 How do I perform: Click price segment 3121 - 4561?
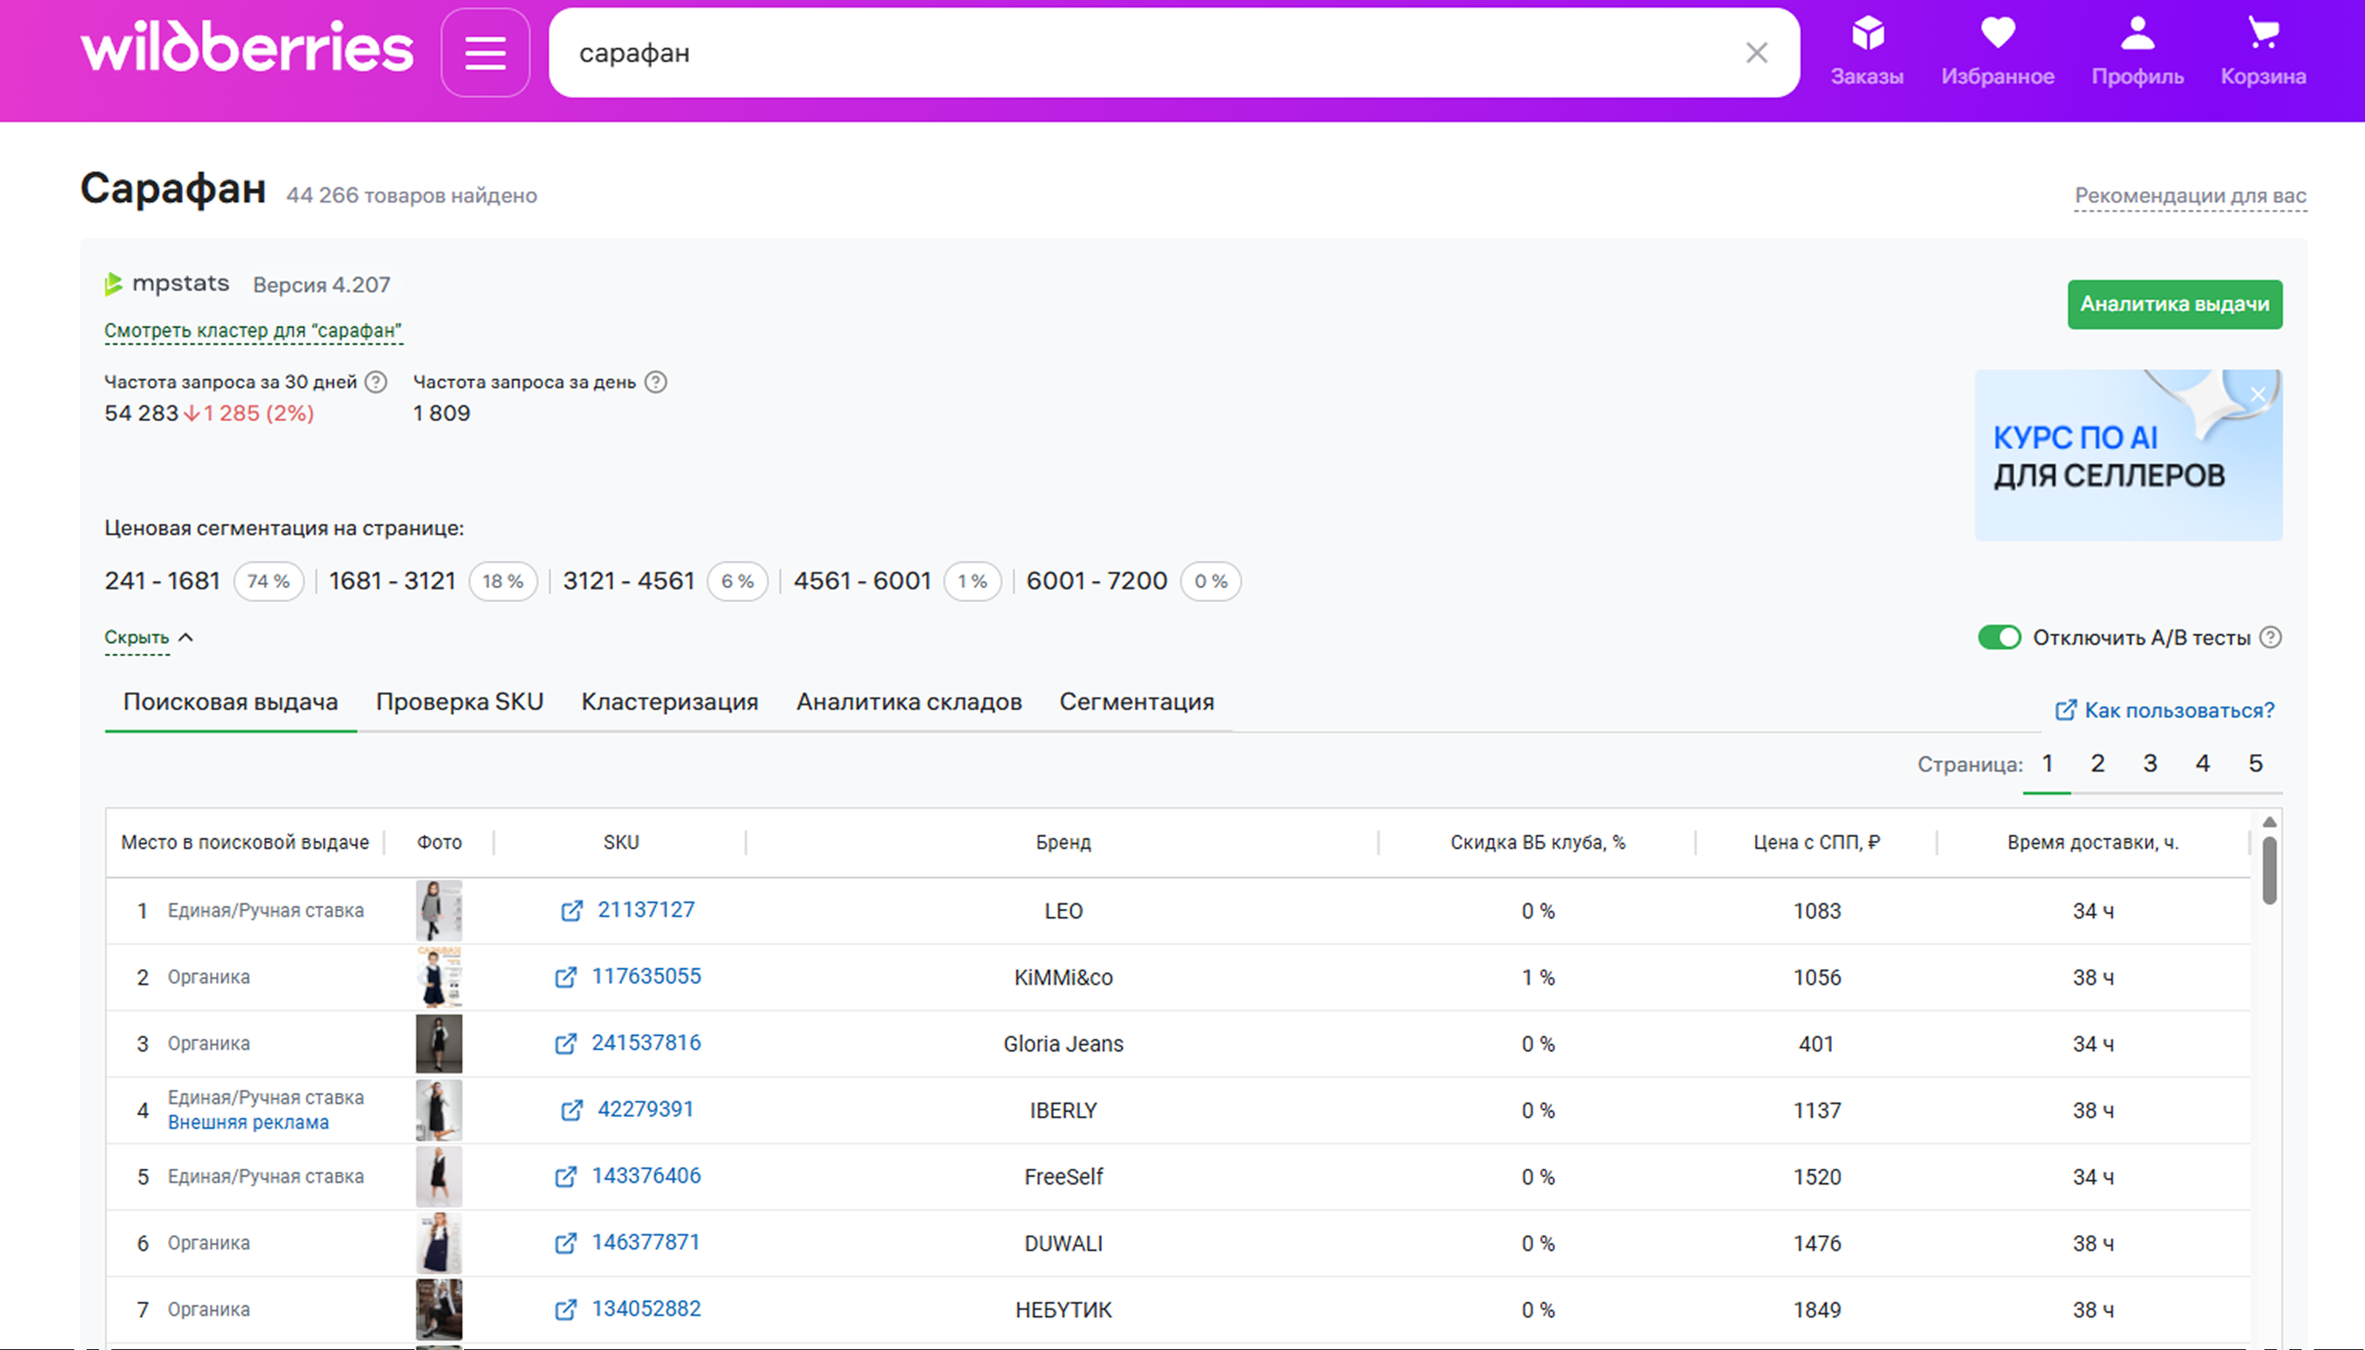pyautogui.click(x=665, y=581)
